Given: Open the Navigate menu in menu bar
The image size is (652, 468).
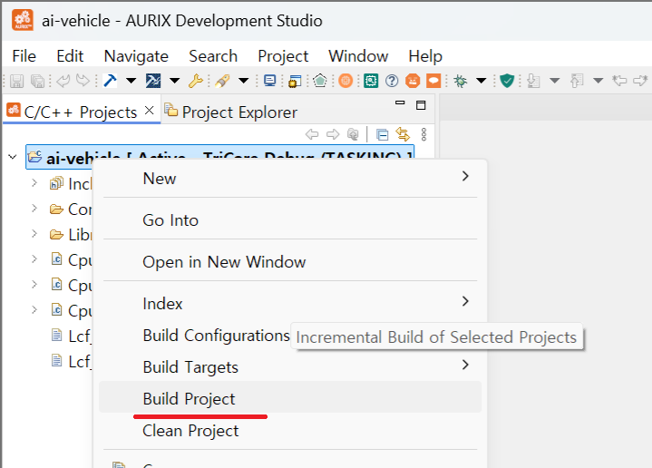Looking at the screenshot, I should point(136,56).
